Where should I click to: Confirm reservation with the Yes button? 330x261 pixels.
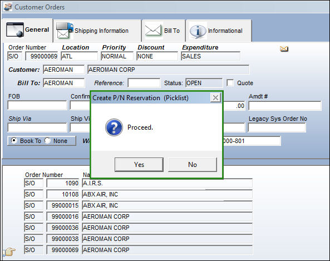pos(139,165)
